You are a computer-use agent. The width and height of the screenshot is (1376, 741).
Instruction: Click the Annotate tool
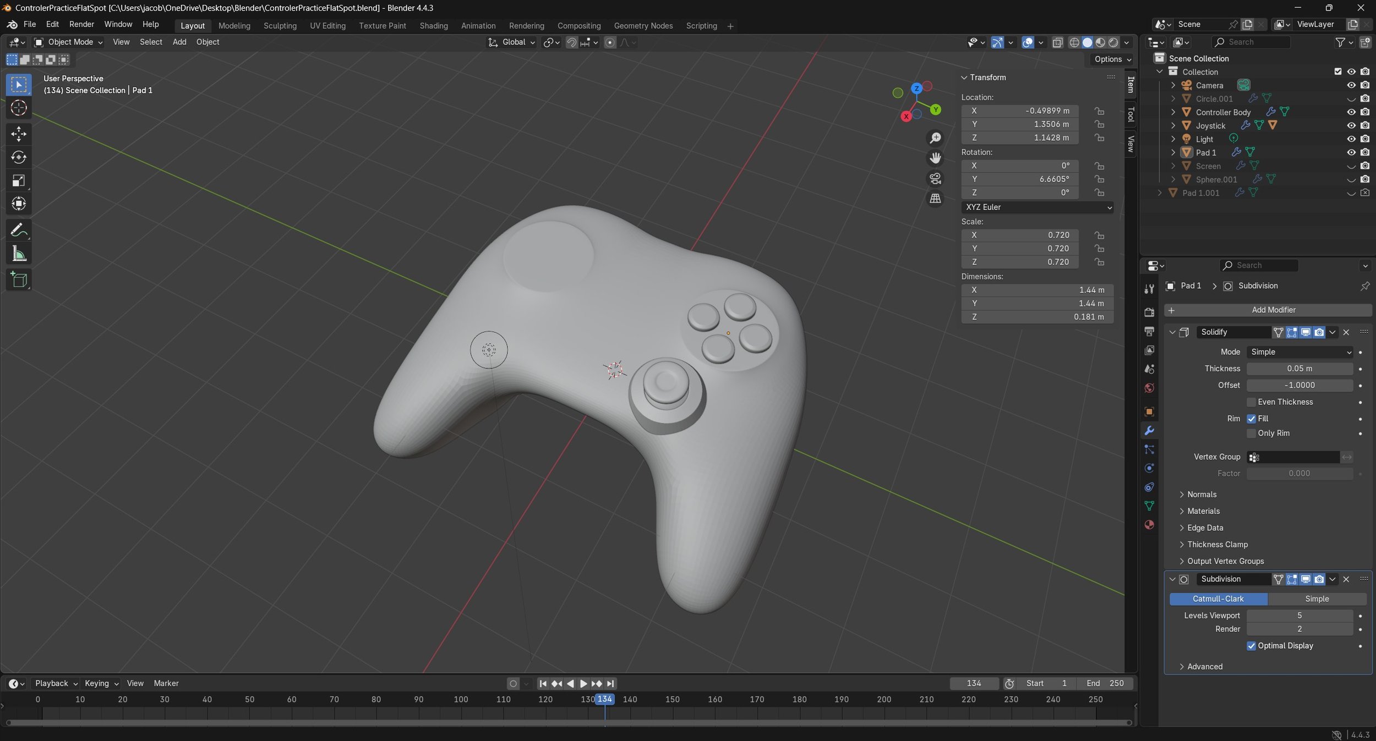(18, 230)
